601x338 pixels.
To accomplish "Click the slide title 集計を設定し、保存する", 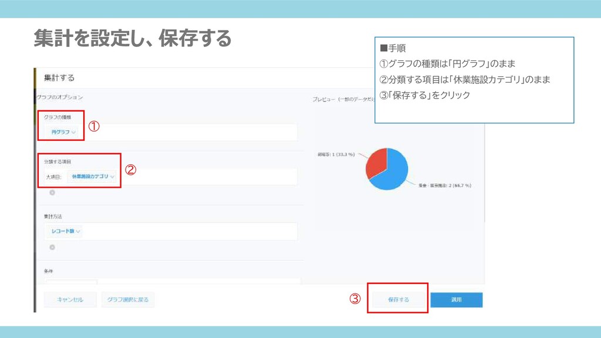I will pos(133,38).
